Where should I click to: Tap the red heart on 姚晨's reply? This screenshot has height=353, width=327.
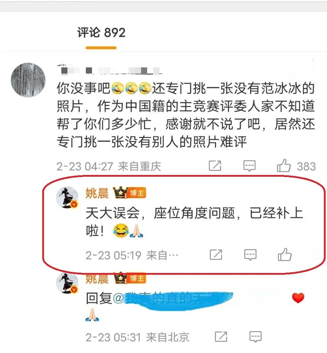pos(298,298)
